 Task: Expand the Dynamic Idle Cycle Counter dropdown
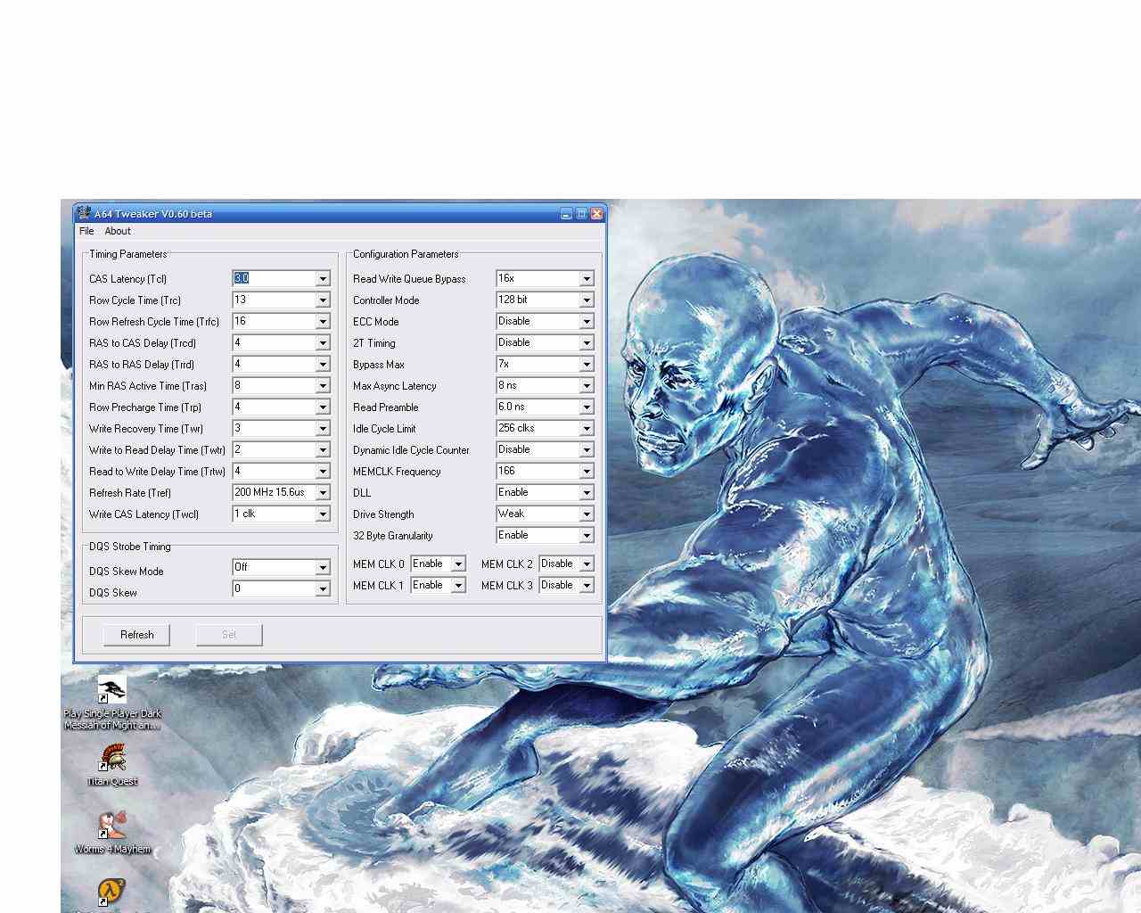coord(587,450)
